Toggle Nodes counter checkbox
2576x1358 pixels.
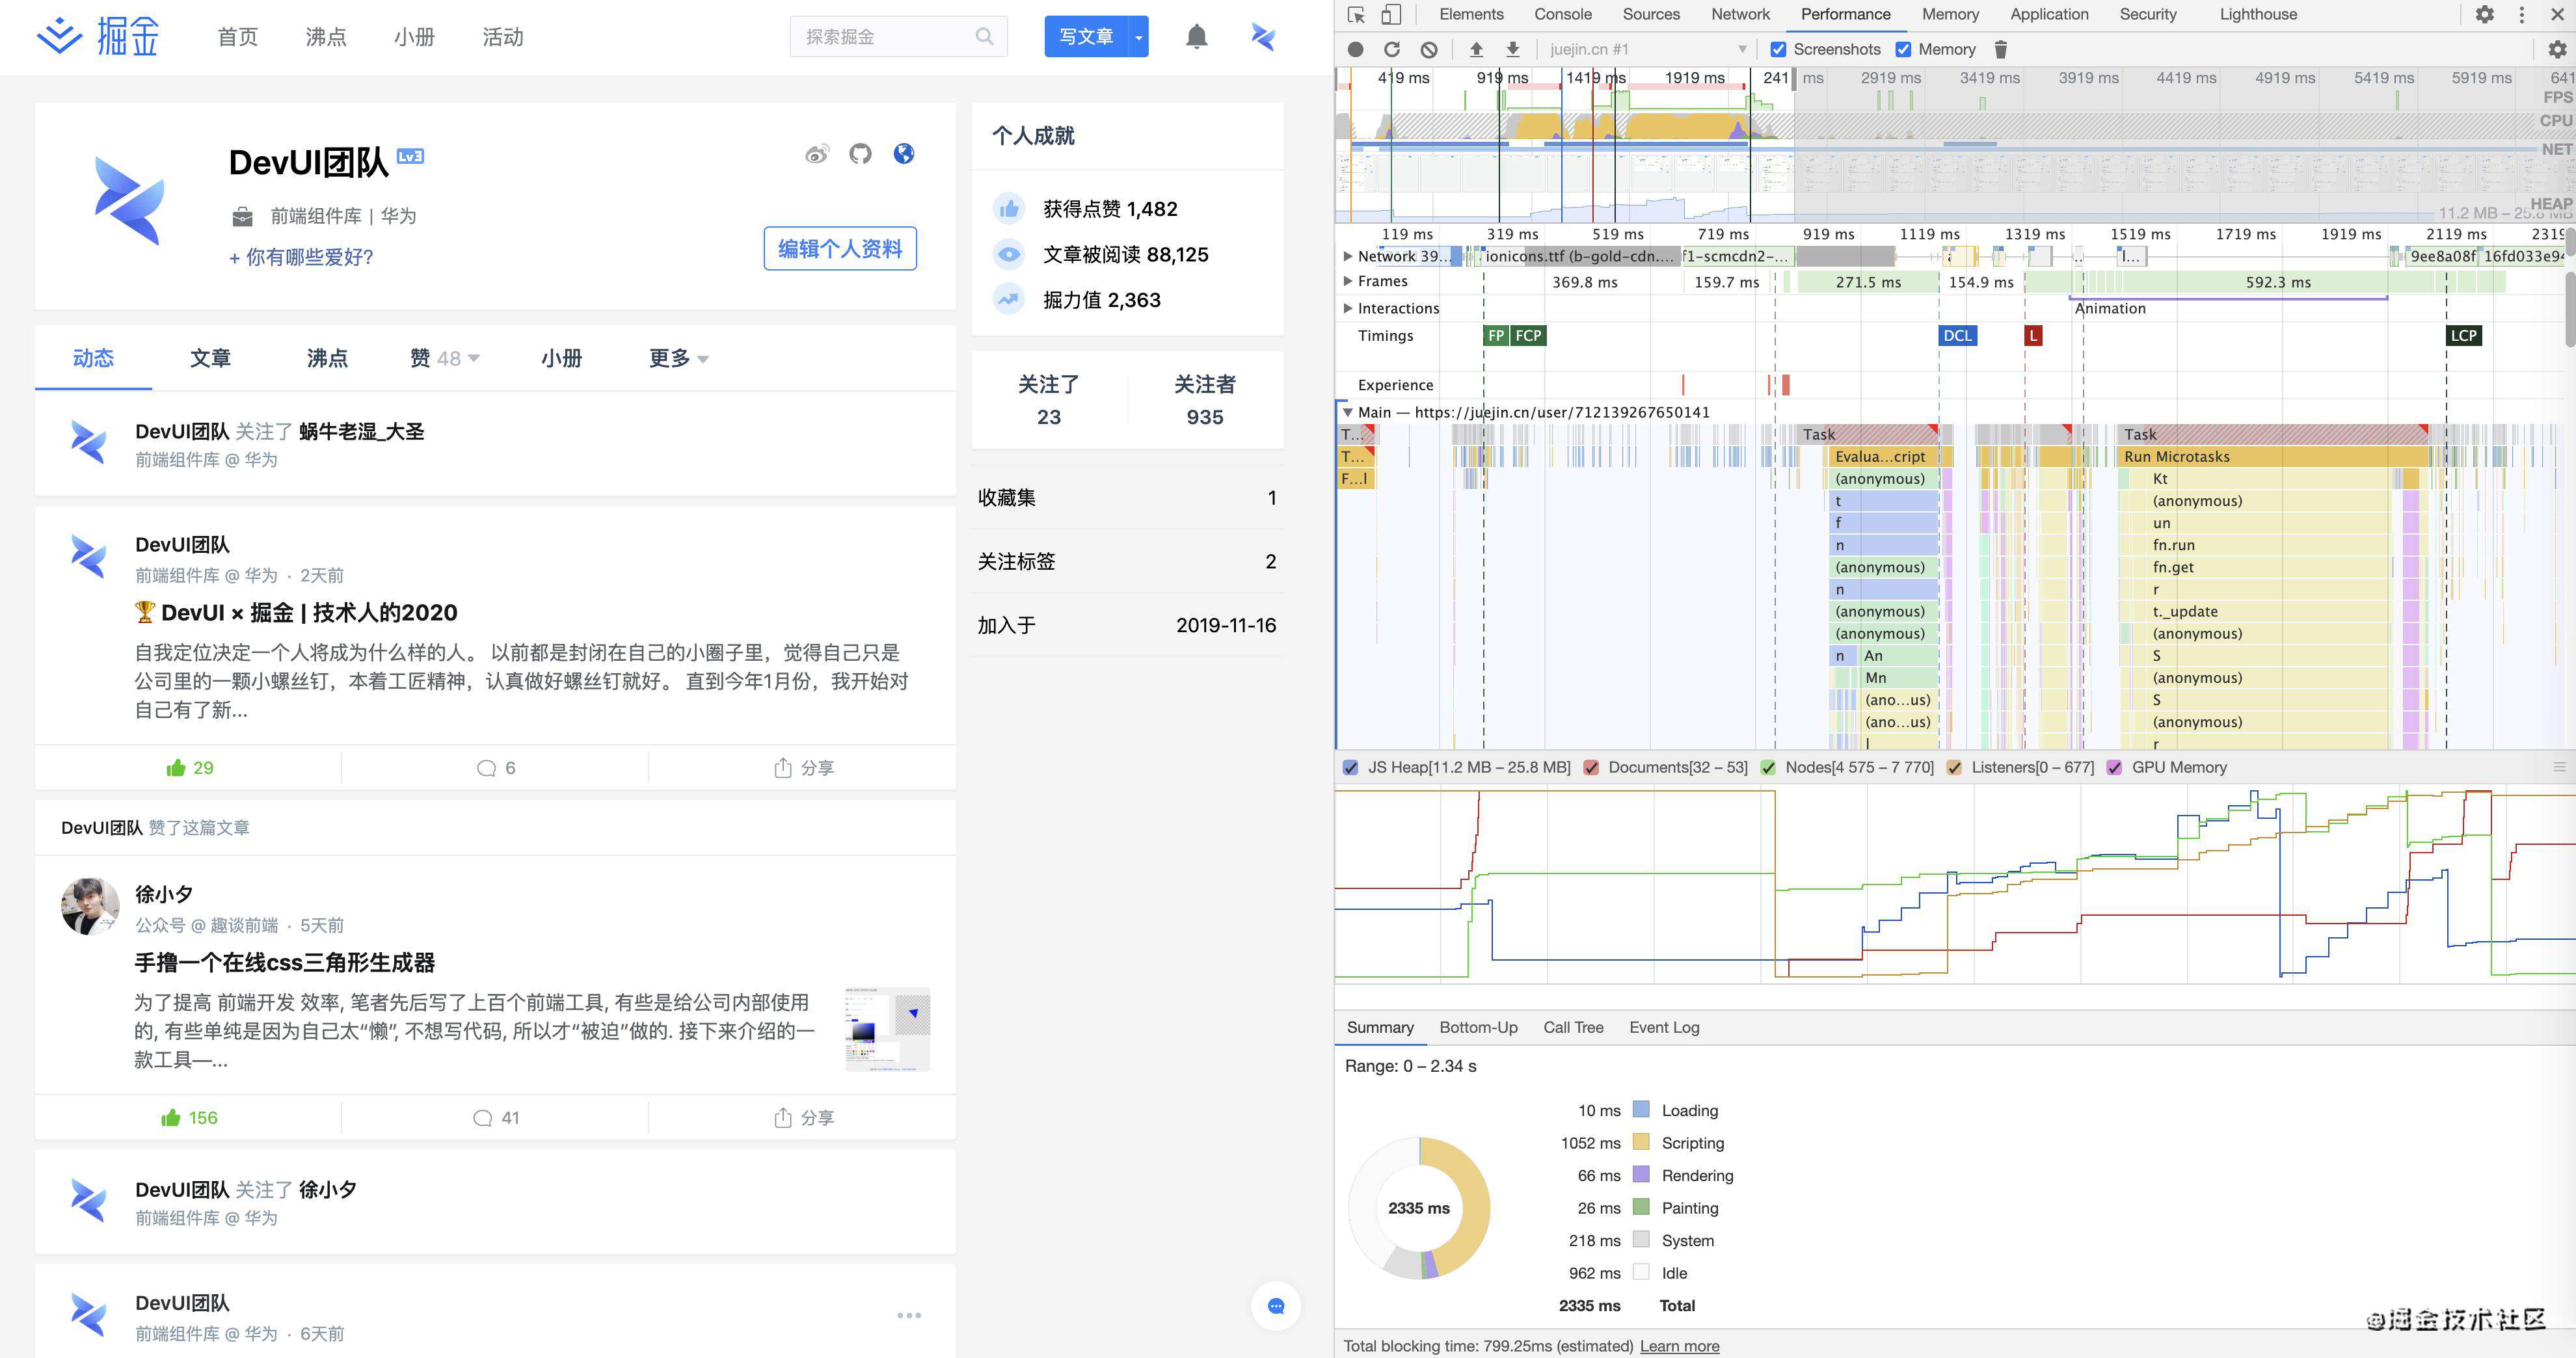pos(1768,767)
